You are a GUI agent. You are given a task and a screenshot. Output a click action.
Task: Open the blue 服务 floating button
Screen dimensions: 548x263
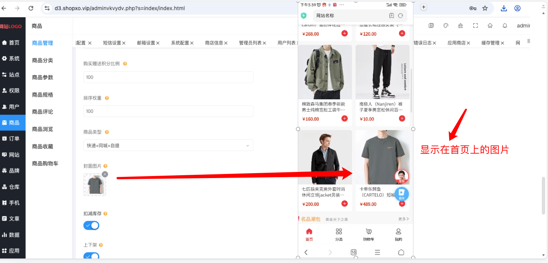tap(402, 194)
